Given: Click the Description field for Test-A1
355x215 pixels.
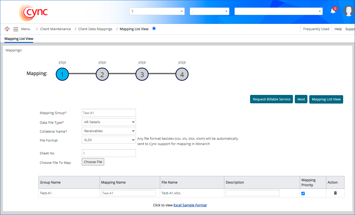Looking at the screenshot, I should 252,193.
